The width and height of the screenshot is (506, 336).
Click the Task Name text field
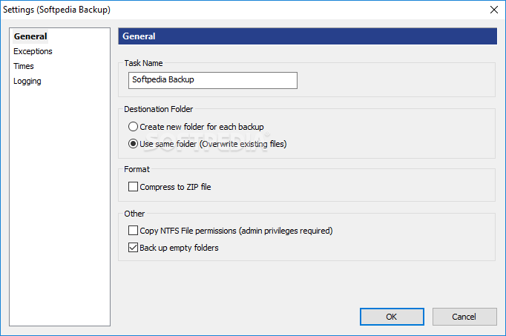(x=213, y=80)
